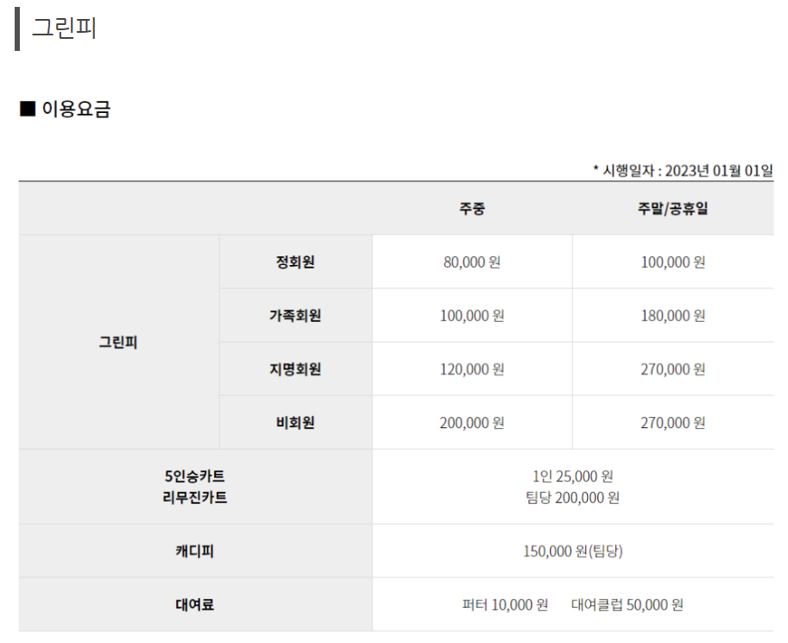This screenshot has height=643, width=788.
Task: Click caddie fee 150,000 원(팀당)
Action: pos(573,551)
